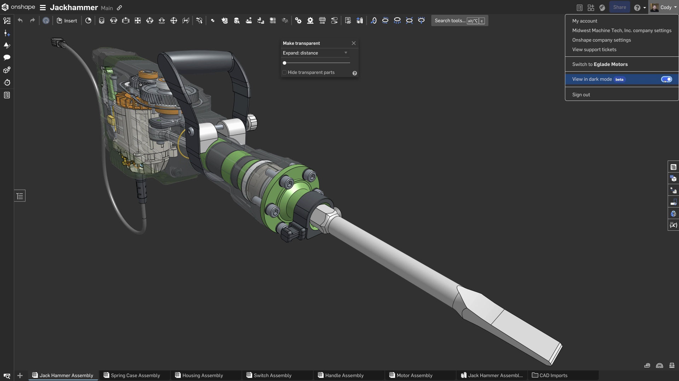679x381 pixels.
Task: Open the variable table icon on right
Action: pyautogui.click(x=673, y=225)
